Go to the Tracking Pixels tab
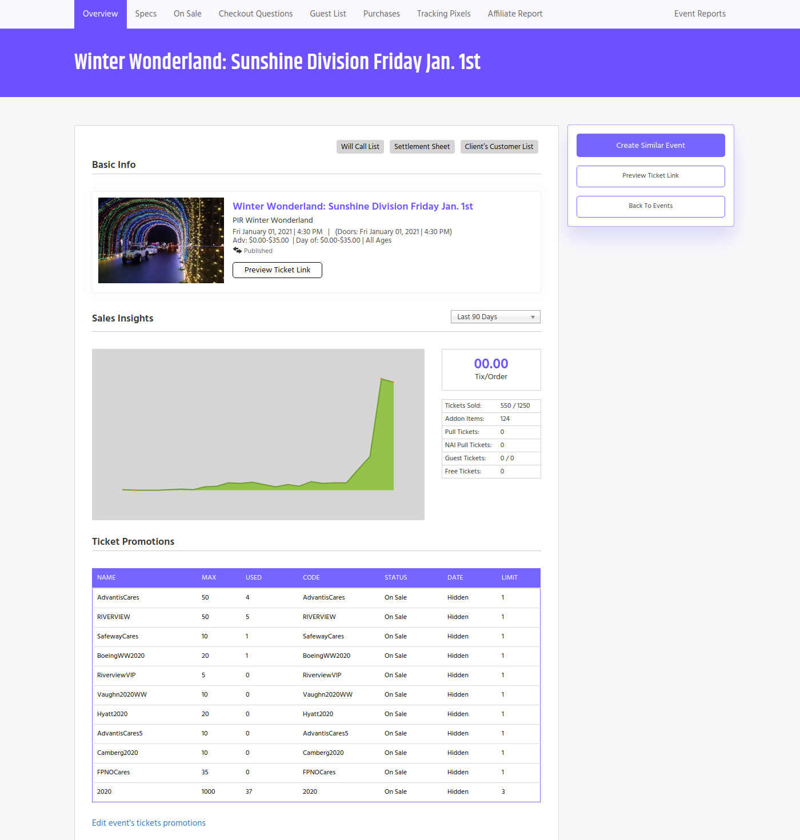 (x=444, y=14)
